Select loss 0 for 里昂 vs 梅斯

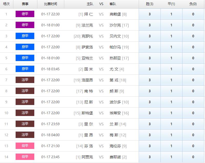[193, 135]
